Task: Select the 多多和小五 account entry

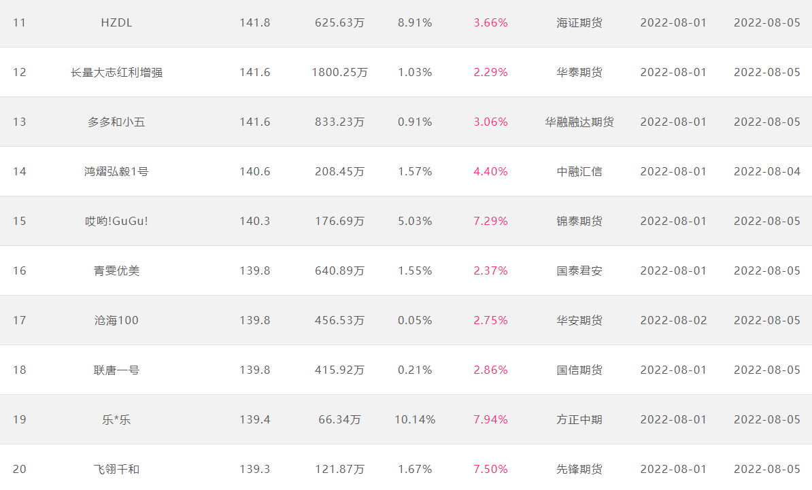Action: point(116,122)
